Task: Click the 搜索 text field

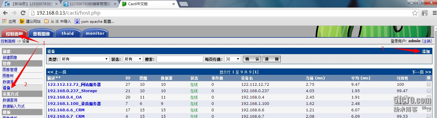Action: tap(180, 59)
